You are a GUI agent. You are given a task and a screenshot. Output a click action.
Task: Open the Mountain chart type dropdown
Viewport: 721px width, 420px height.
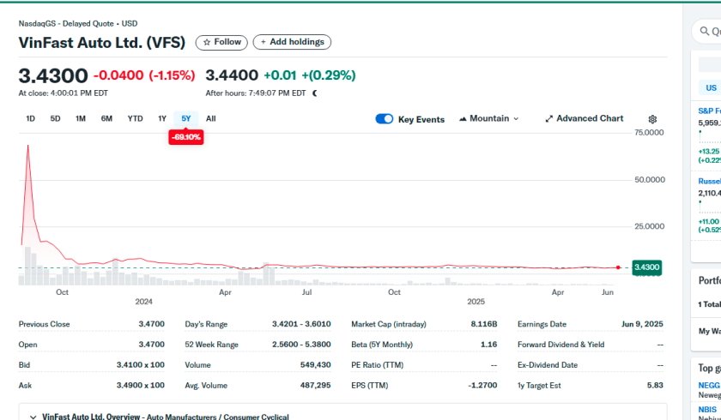[488, 119]
